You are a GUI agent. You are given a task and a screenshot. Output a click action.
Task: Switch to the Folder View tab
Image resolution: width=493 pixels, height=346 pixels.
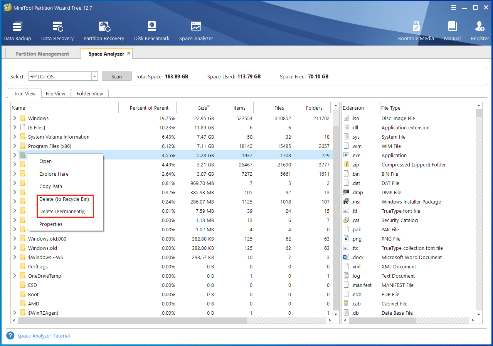click(90, 93)
